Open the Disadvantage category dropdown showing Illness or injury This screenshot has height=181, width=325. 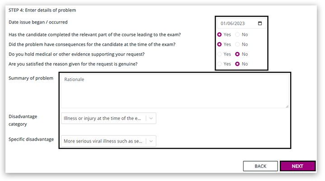pos(104,119)
